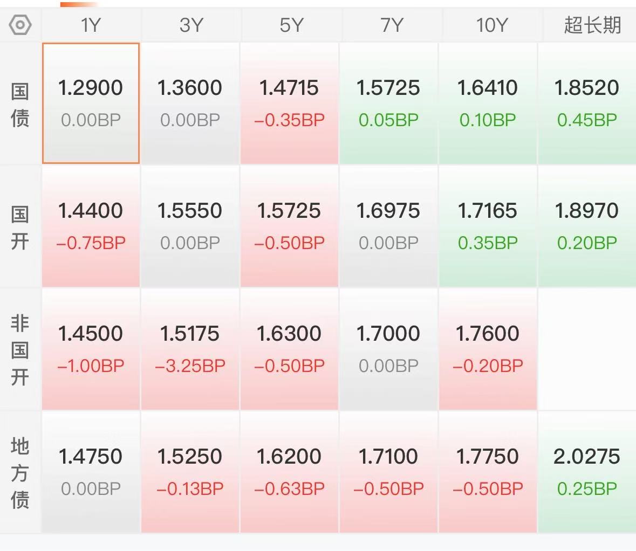This screenshot has height=551, width=636.
Task: Open the 国债 10Y cell showing 1.6410
Action: (x=488, y=103)
